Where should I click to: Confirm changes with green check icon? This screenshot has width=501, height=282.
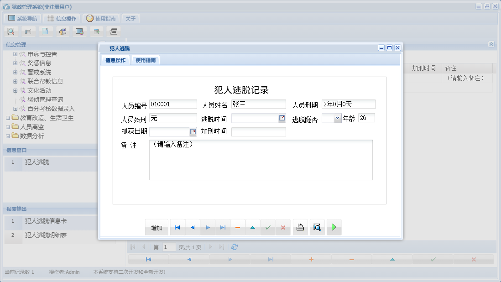coord(268,227)
